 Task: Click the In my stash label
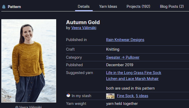[81, 96]
